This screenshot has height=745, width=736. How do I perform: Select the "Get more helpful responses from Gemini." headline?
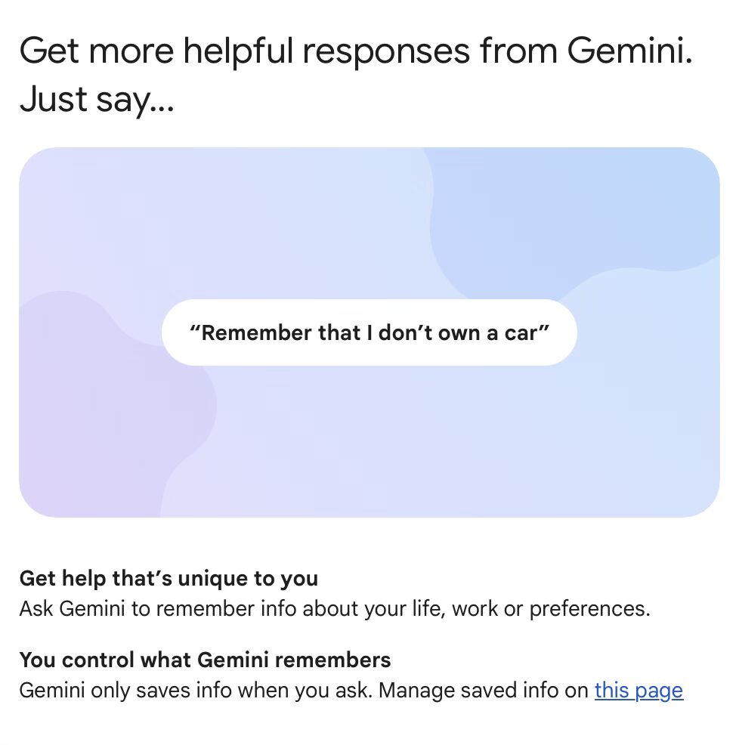pos(356,51)
